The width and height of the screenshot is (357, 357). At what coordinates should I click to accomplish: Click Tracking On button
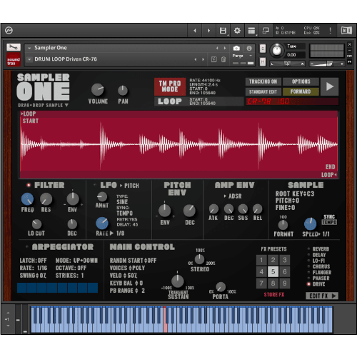263,81
